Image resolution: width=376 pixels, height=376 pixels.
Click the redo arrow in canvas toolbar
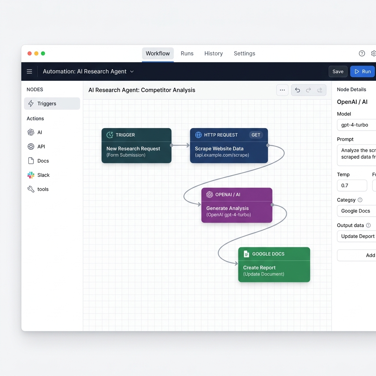(308, 90)
